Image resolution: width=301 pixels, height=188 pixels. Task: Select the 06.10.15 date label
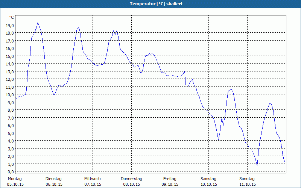(54, 184)
